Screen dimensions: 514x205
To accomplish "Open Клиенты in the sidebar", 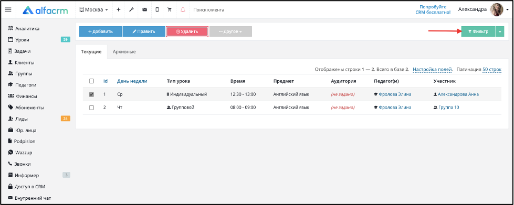I will 21,62.
